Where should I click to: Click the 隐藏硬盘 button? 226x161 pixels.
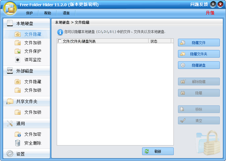[x=199, y=65]
